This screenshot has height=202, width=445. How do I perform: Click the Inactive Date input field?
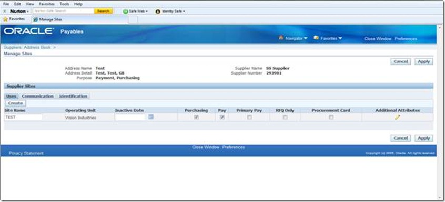coord(130,117)
